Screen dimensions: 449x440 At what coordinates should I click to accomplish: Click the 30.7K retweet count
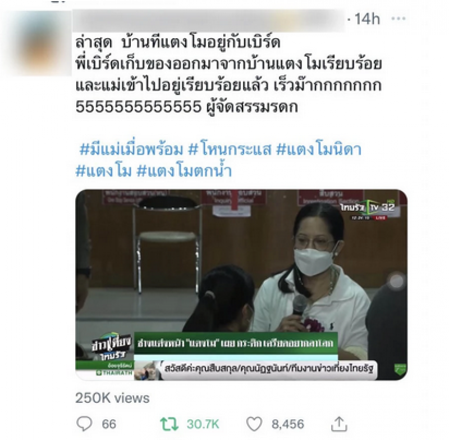[x=203, y=424]
